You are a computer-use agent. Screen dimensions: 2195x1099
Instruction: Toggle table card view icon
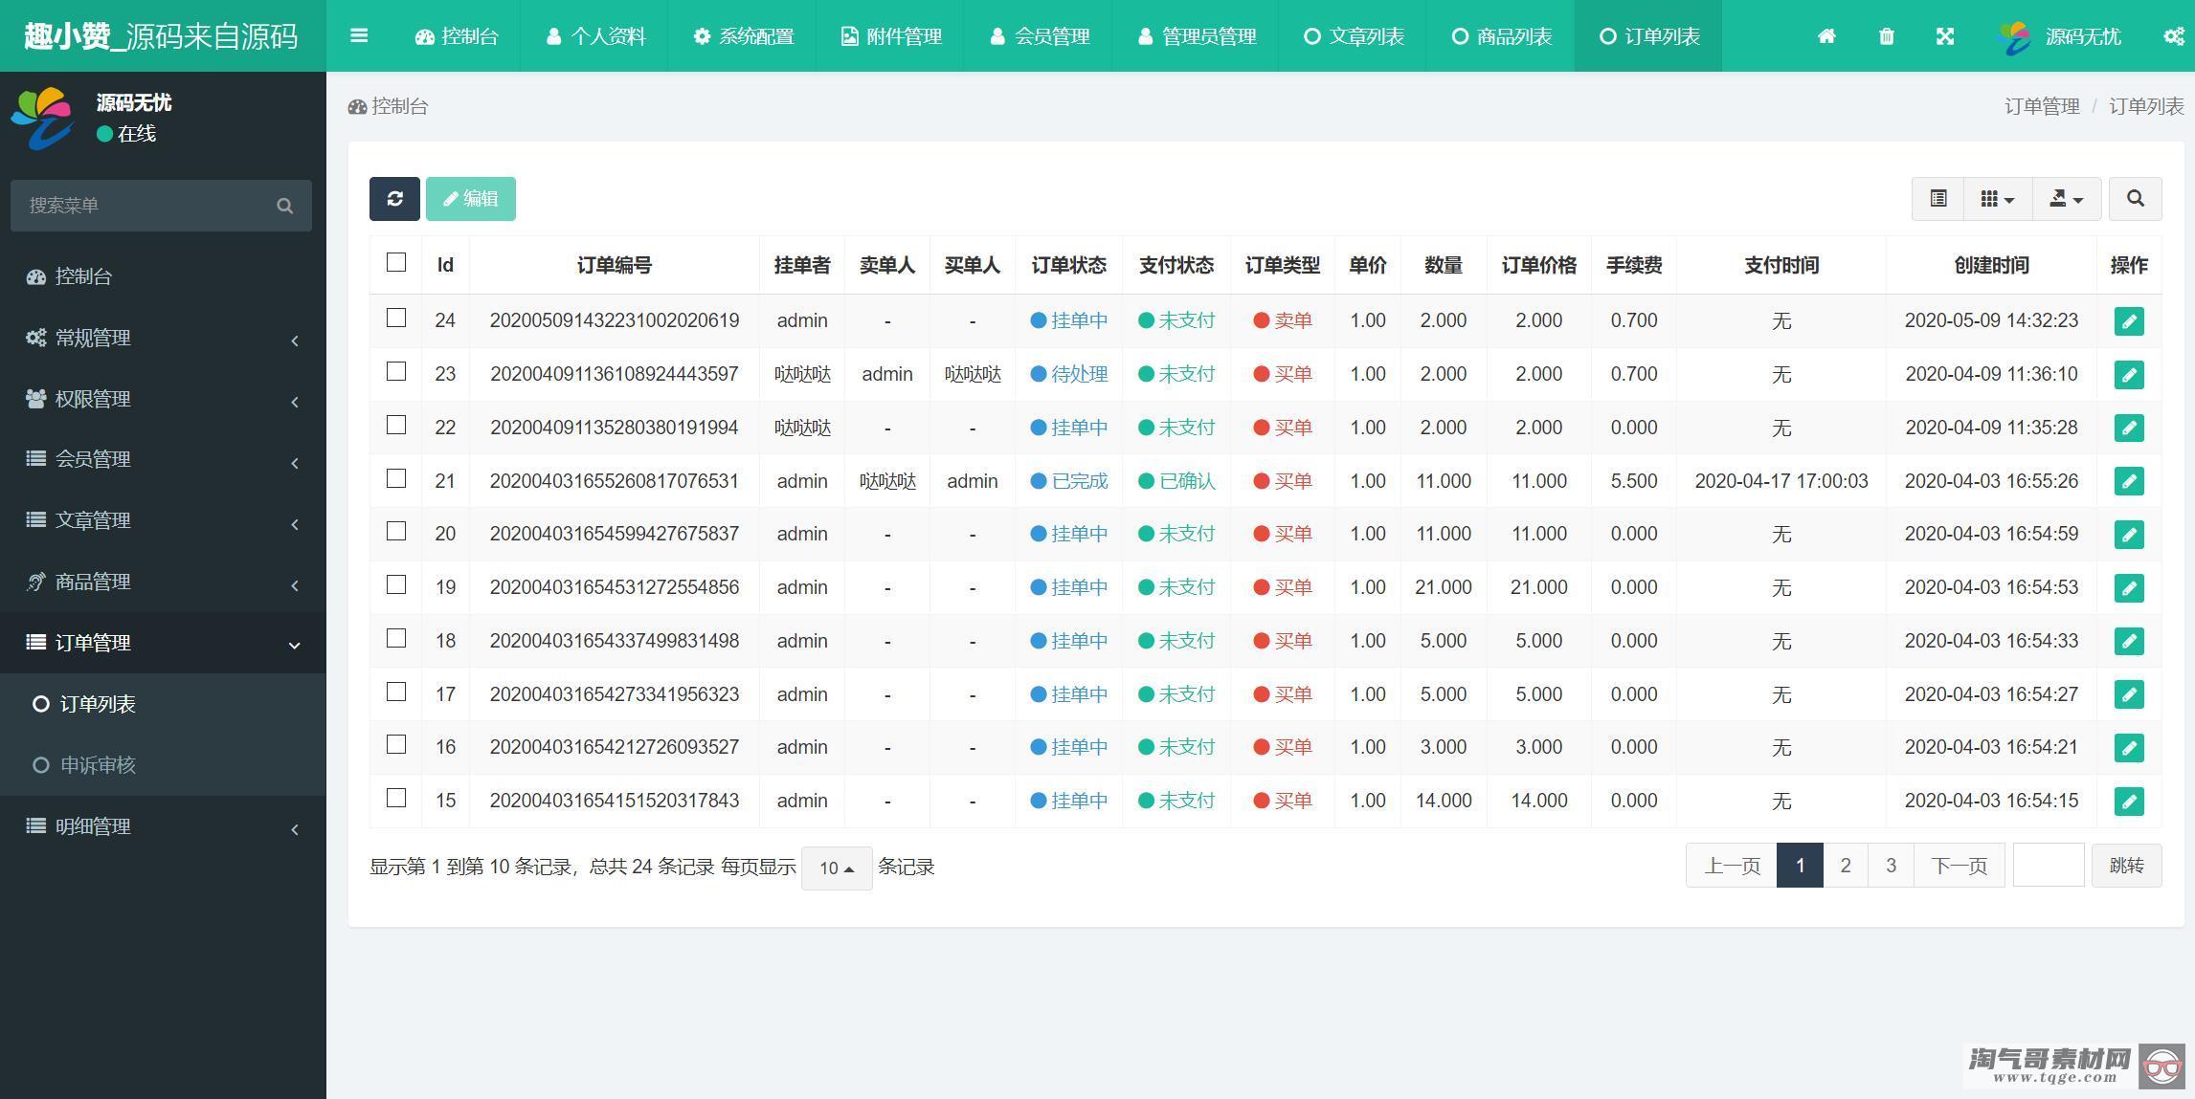click(1938, 199)
